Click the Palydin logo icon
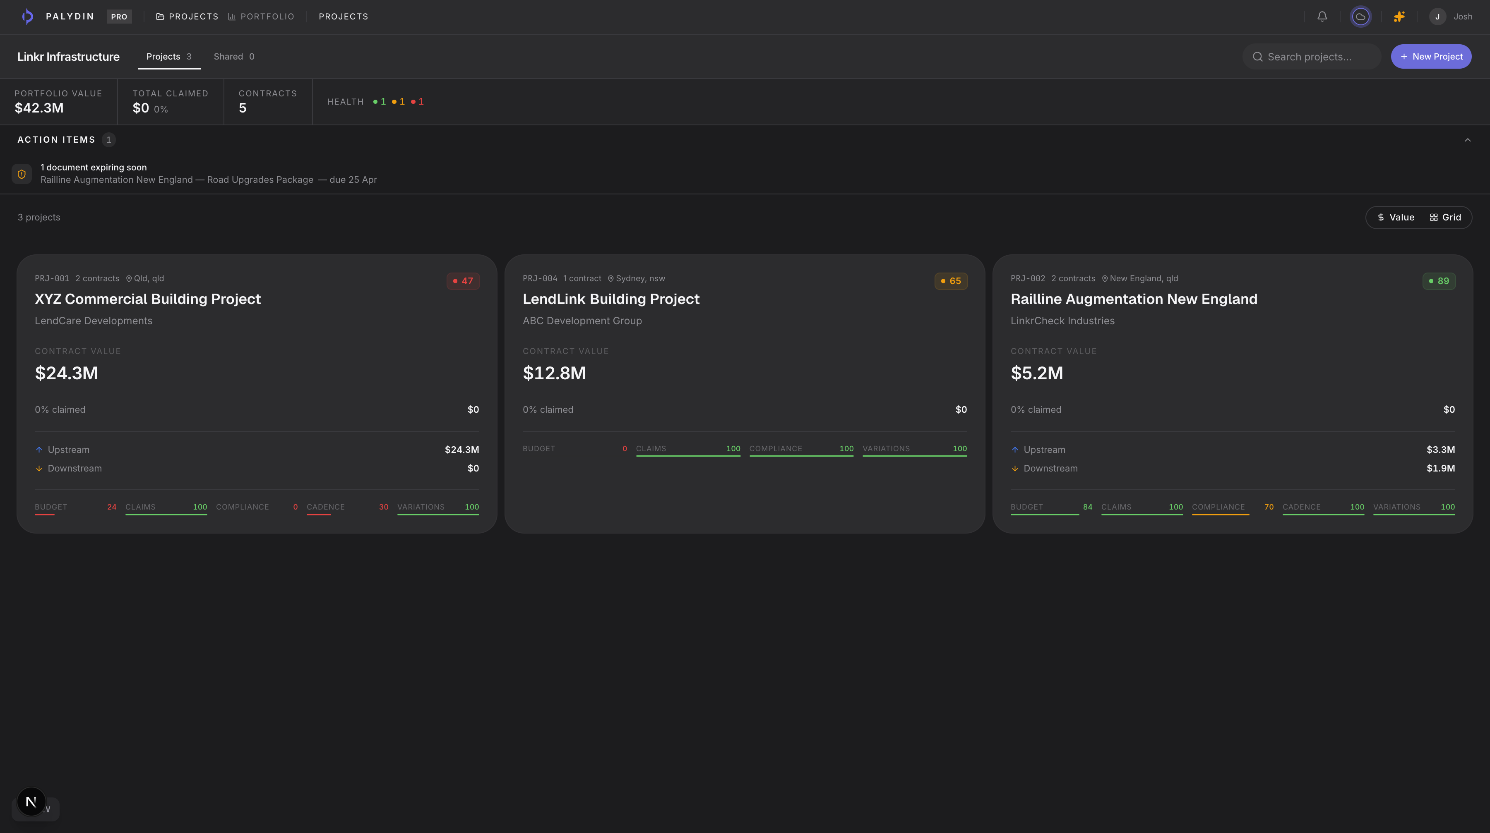Viewport: 1490px width, 833px height. pos(27,16)
